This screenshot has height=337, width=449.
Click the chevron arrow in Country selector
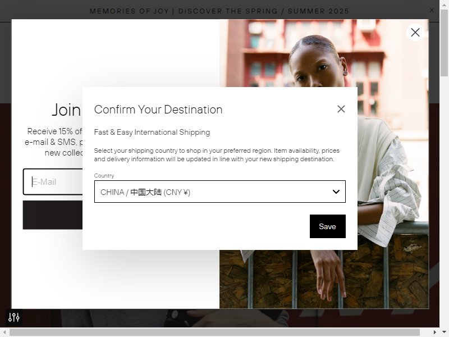[x=336, y=192]
